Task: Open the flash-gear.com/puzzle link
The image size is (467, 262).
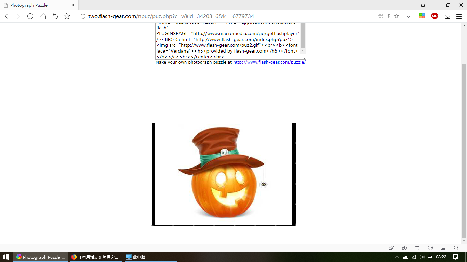Action: click(x=269, y=62)
